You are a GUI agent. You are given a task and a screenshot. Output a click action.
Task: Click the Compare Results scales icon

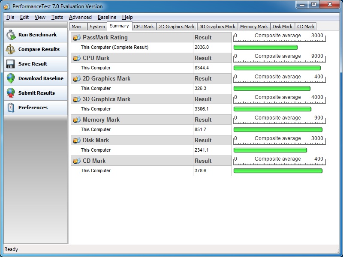10,49
